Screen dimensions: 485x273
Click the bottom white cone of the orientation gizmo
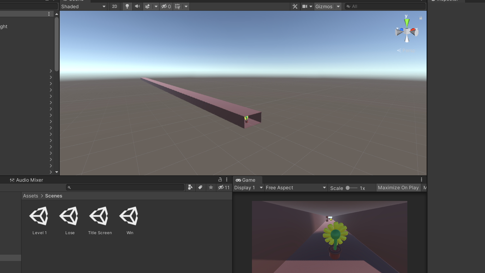407,39
